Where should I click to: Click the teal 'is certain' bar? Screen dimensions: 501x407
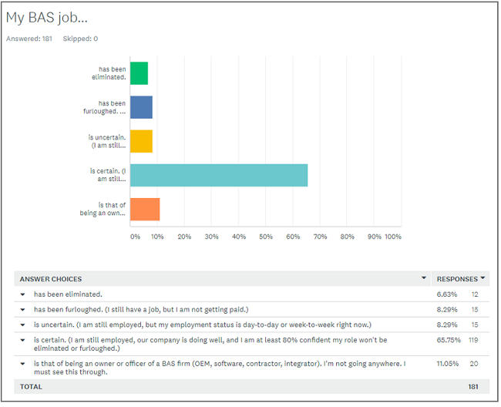coord(219,175)
